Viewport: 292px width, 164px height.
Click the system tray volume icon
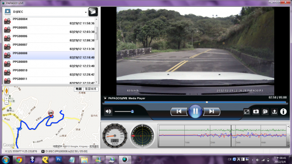[258, 160]
